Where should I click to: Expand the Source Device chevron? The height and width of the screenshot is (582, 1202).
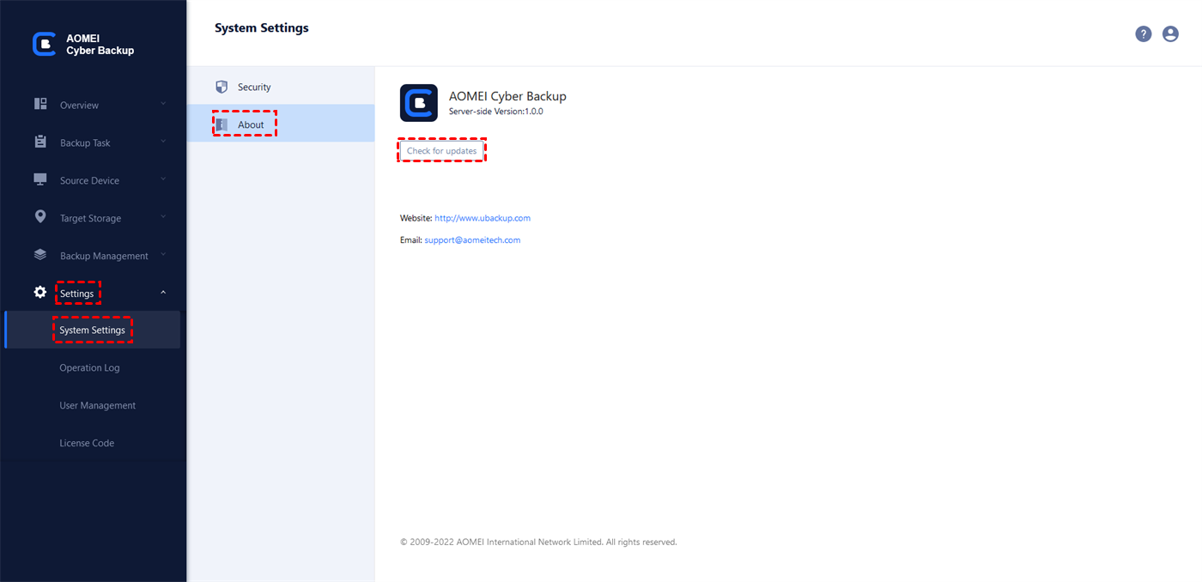(x=163, y=179)
